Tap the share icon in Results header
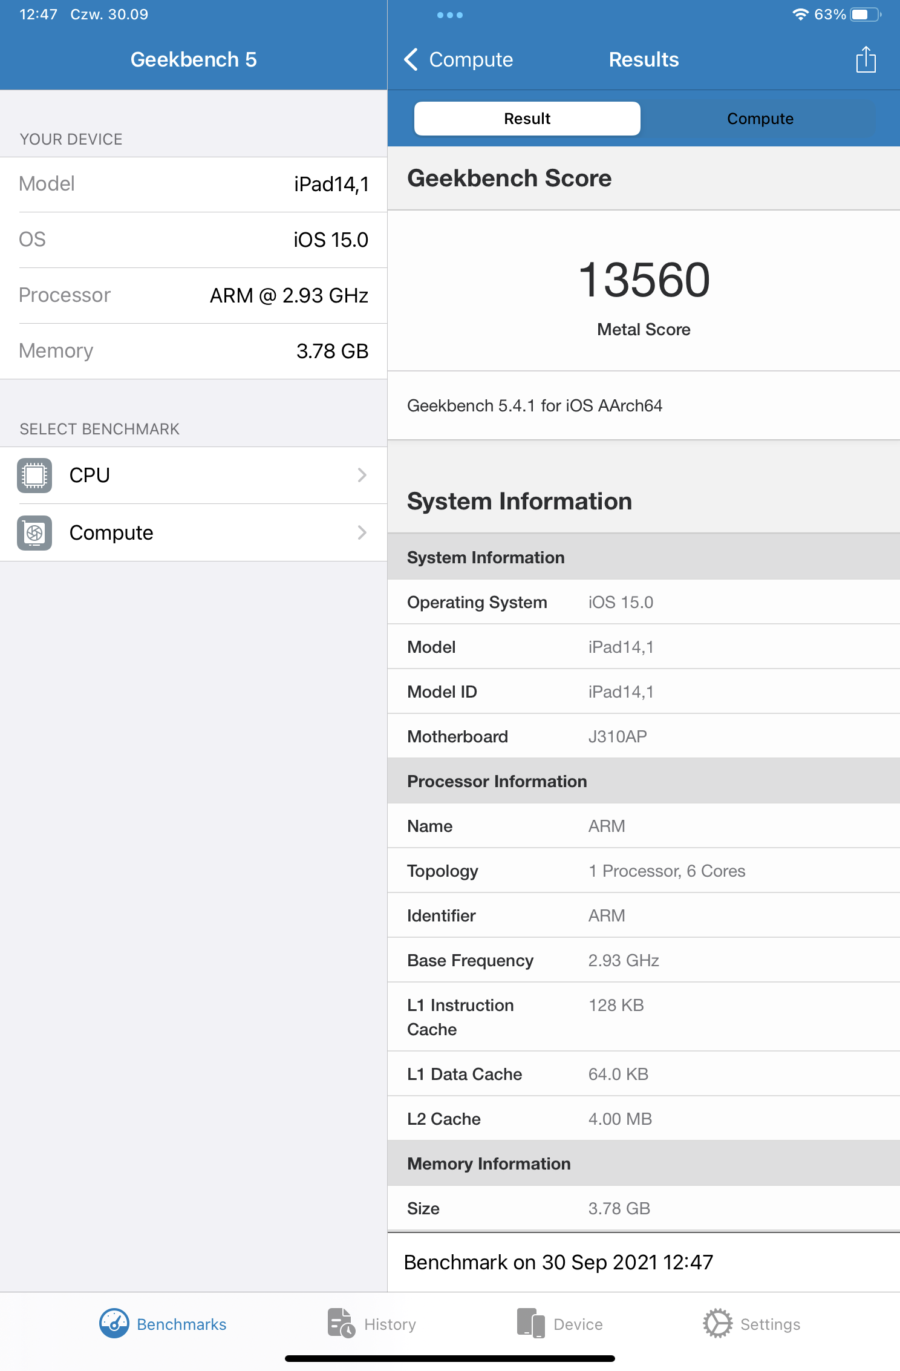This screenshot has width=900, height=1371. (x=866, y=60)
